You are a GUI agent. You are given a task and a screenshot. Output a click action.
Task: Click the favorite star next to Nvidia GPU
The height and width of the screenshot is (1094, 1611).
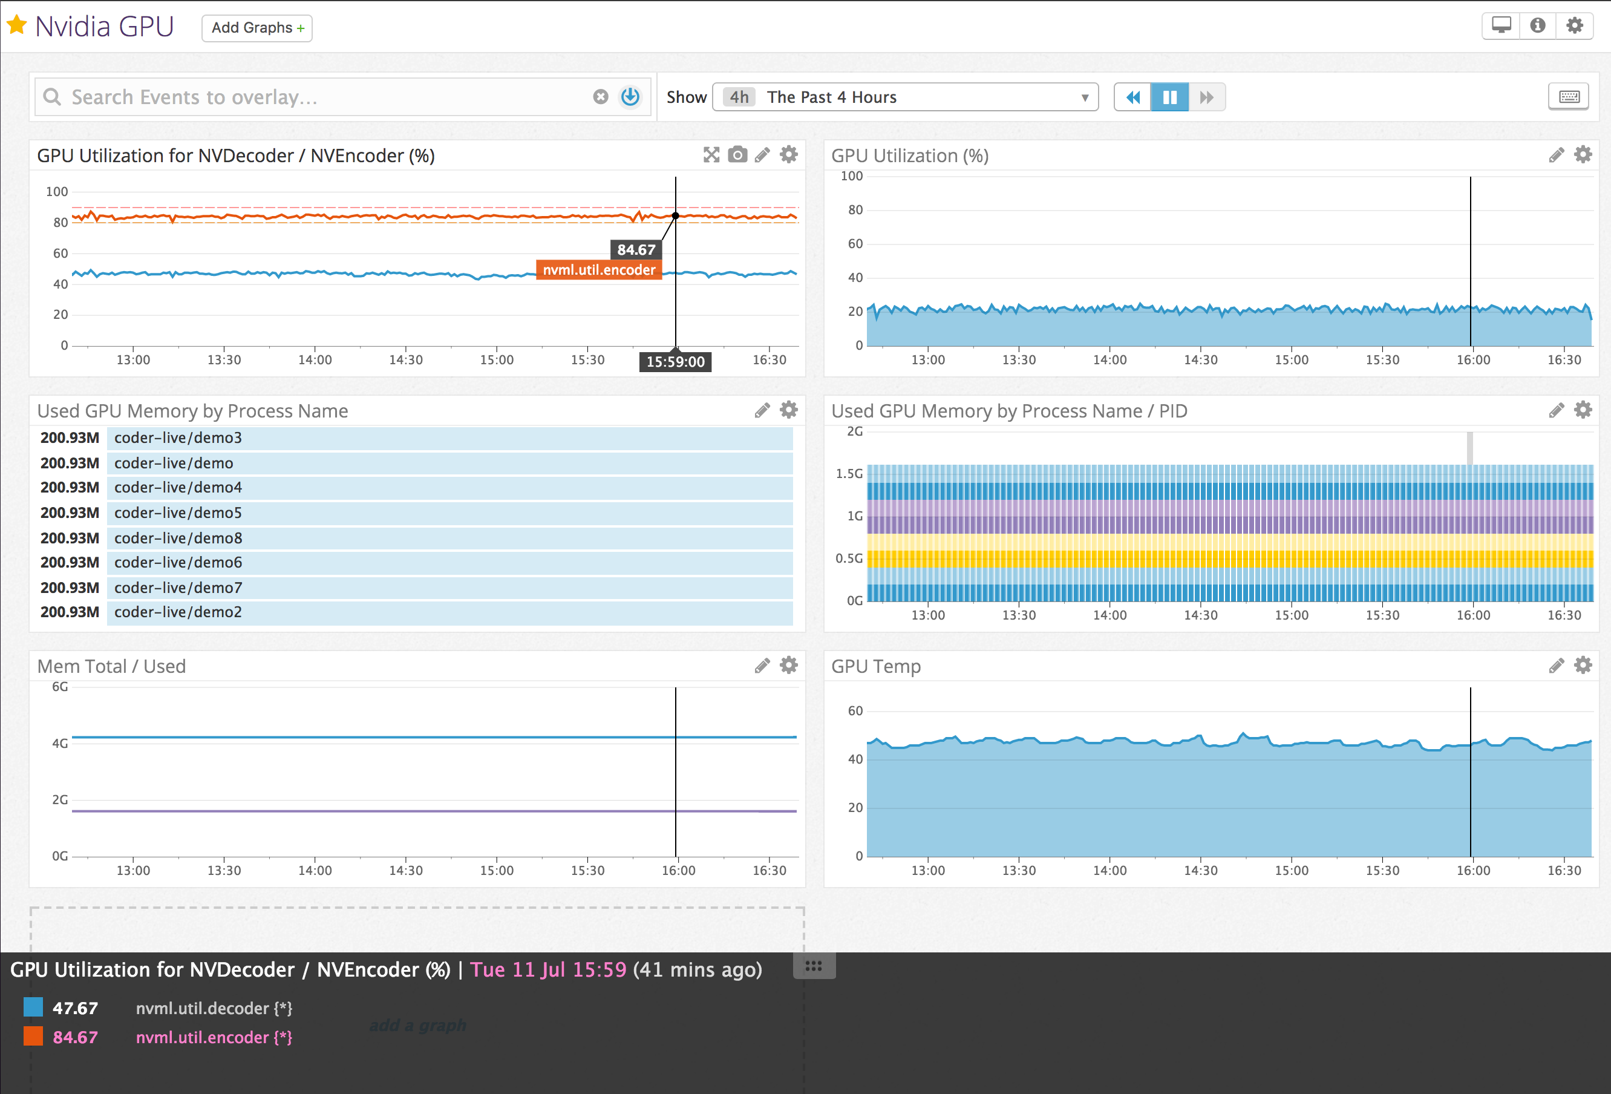point(17,25)
